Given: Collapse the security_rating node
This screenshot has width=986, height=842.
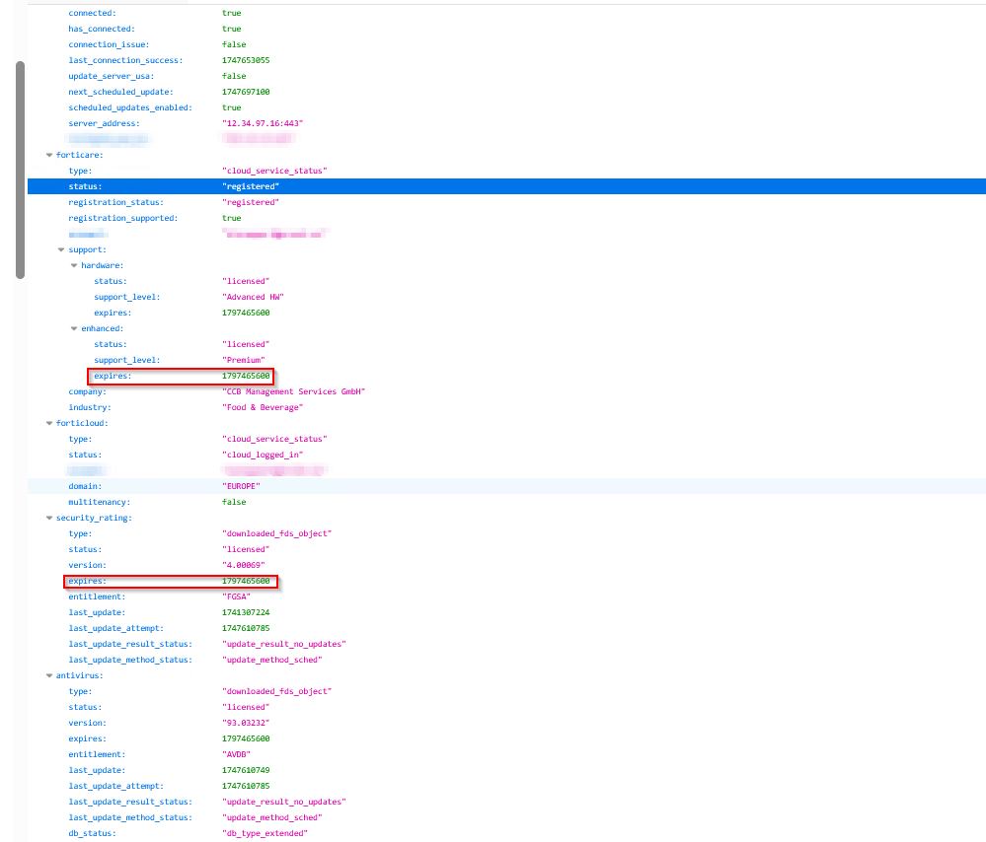Looking at the screenshot, I should click(49, 519).
